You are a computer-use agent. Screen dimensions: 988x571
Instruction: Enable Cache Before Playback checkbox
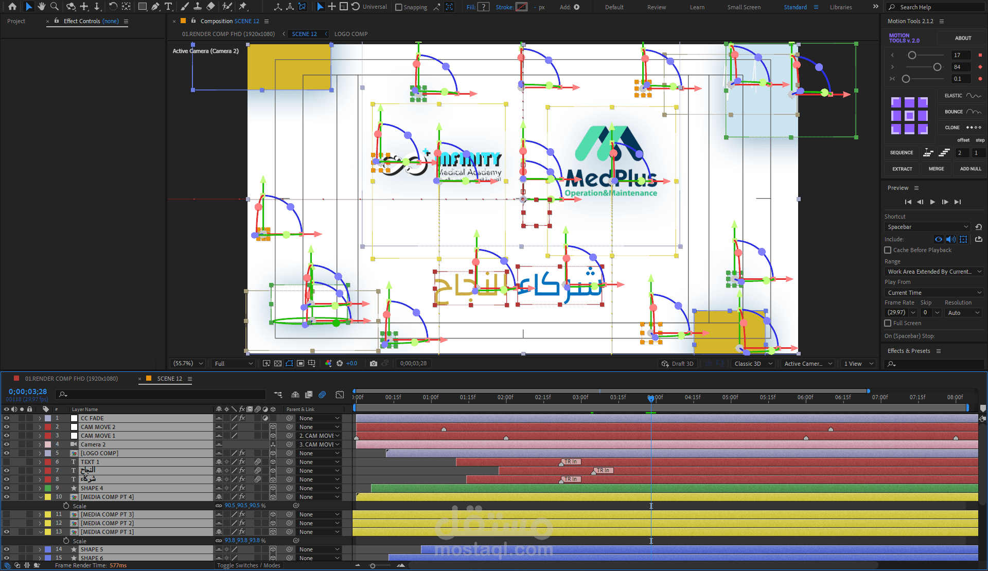pyautogui.click(x=888, y=250)
